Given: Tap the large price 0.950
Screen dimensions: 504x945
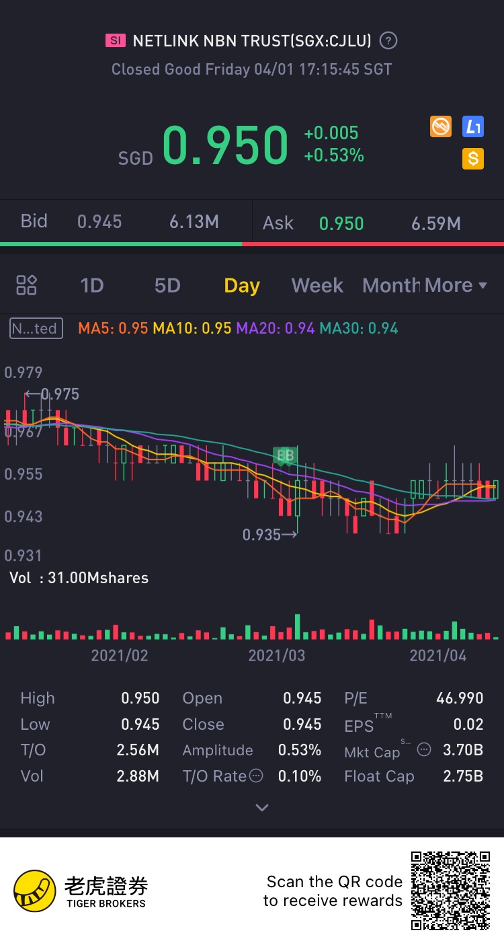Looking at the screenshot, I should tap(225, 145).
